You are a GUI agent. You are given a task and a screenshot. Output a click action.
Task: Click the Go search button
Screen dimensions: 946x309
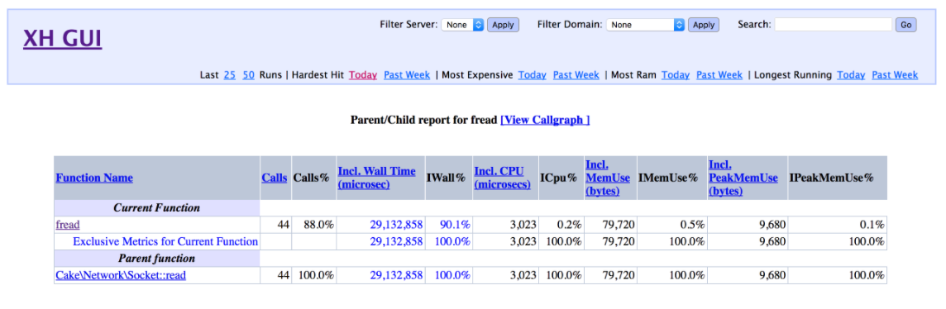pos(905,25)
